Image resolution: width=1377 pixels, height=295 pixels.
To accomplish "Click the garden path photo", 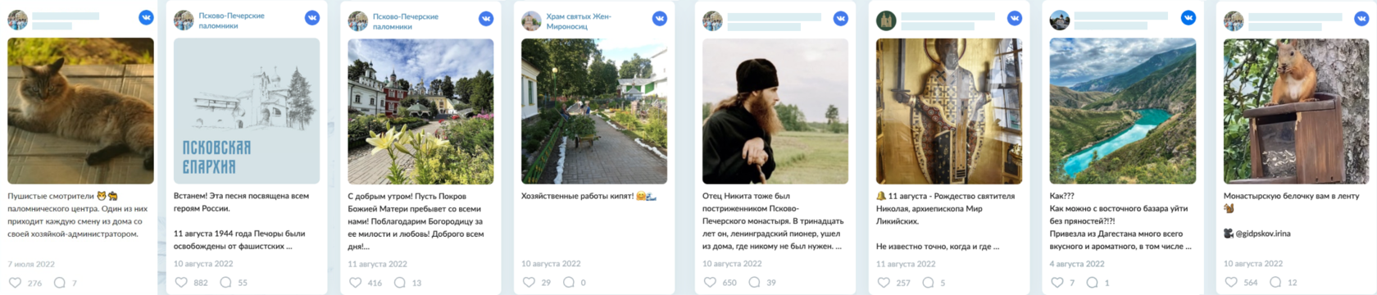I will [594, 111].
